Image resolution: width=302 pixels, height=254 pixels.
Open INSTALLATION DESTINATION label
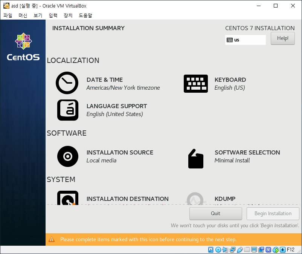tap(128, 199)
